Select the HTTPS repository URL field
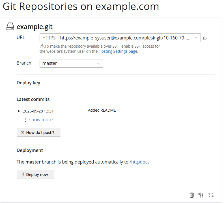The height and width of the screenshot is (203, 224). point(120,38)
